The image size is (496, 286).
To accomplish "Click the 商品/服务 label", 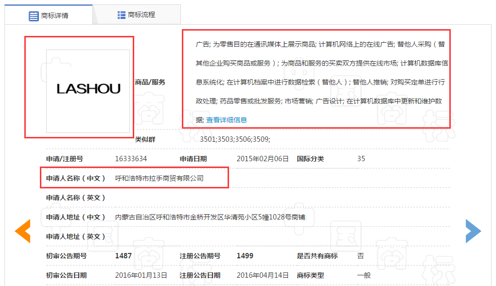I will (150, 82).
